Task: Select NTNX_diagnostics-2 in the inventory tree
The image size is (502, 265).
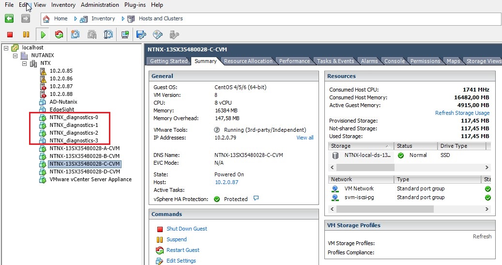Action: 74,133
